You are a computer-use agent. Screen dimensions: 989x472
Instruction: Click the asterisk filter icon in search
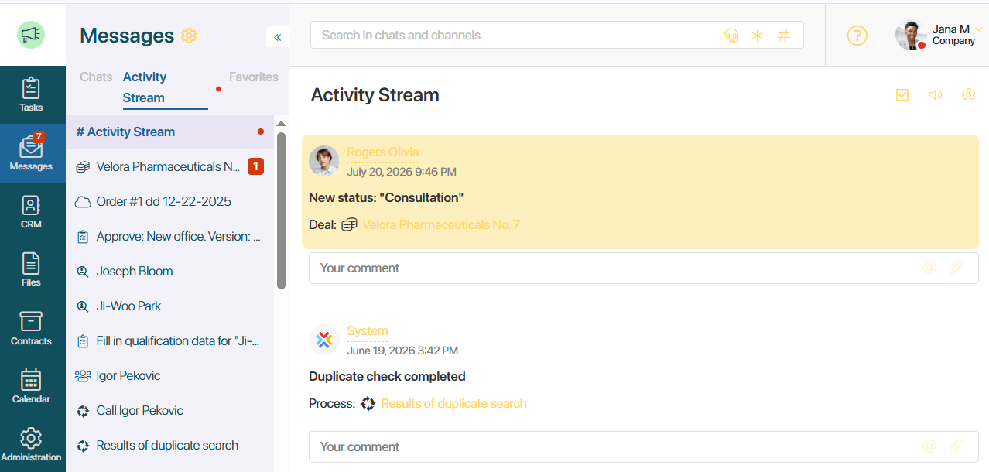[x=758, y=36]
